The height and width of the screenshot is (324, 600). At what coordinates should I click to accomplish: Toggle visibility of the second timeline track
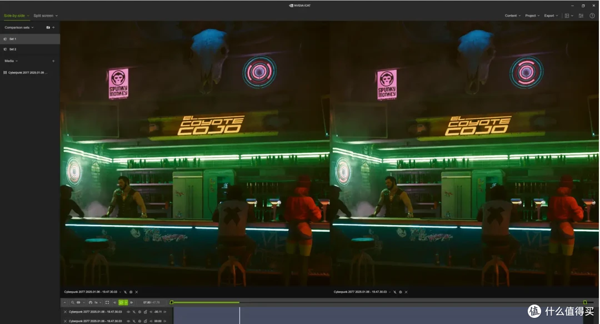[128, 321]
